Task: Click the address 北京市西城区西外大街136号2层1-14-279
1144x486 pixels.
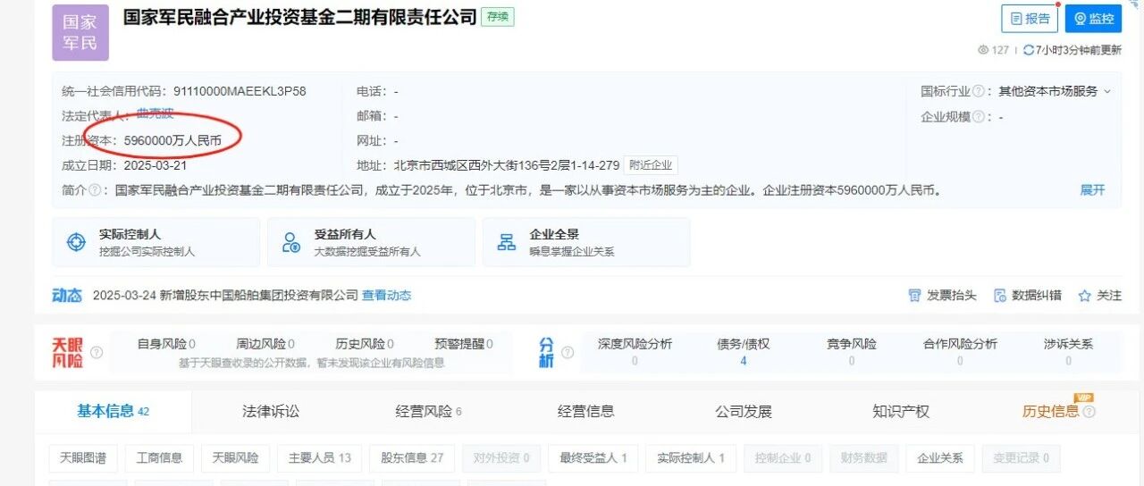Action: 506,165
